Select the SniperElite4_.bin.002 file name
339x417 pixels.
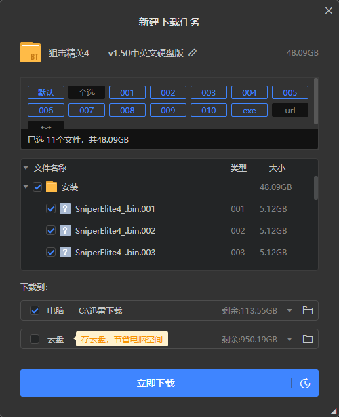pyautogui.click(x=115, y=231)
